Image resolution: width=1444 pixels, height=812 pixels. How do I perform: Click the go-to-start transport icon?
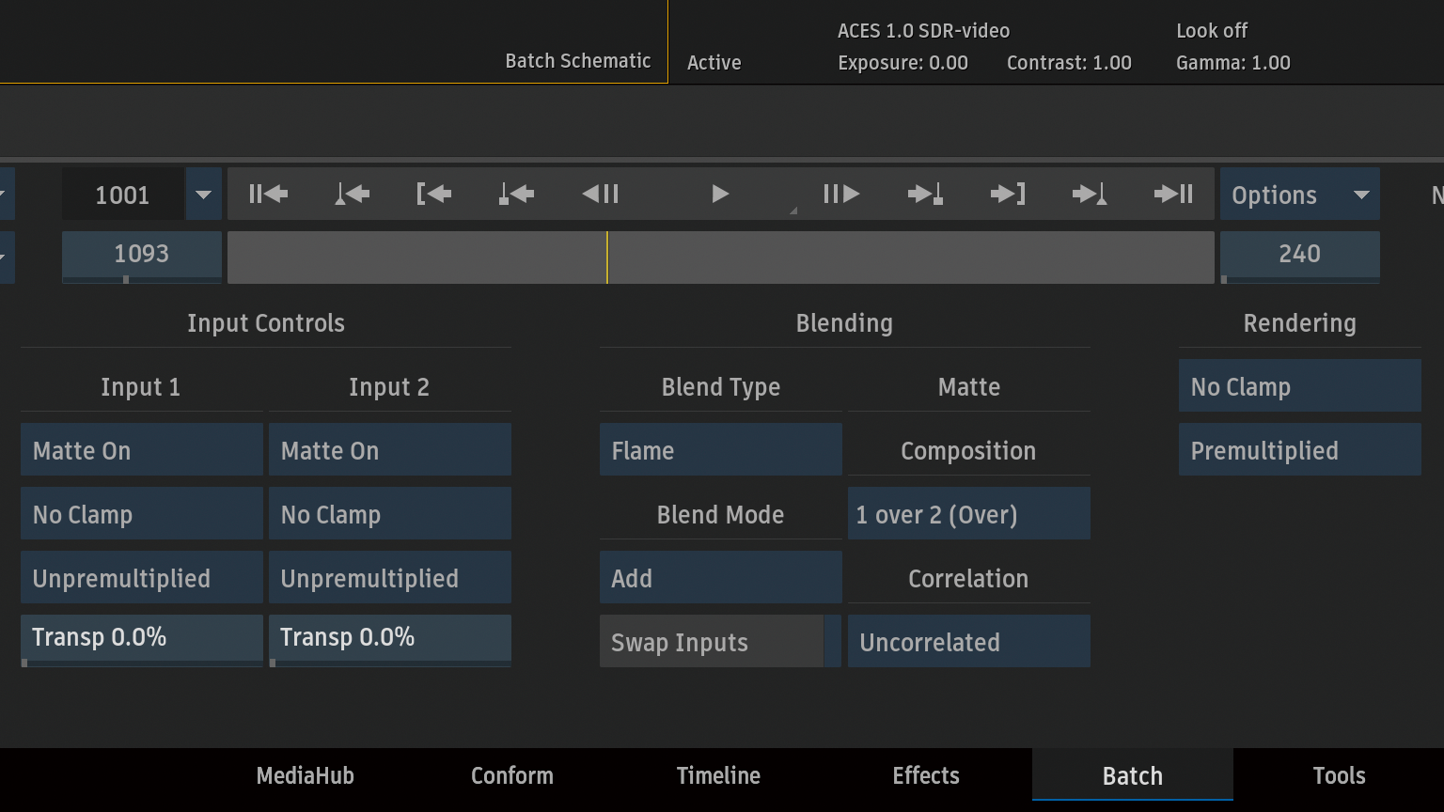pyautogui.click(x=268, y=194)
